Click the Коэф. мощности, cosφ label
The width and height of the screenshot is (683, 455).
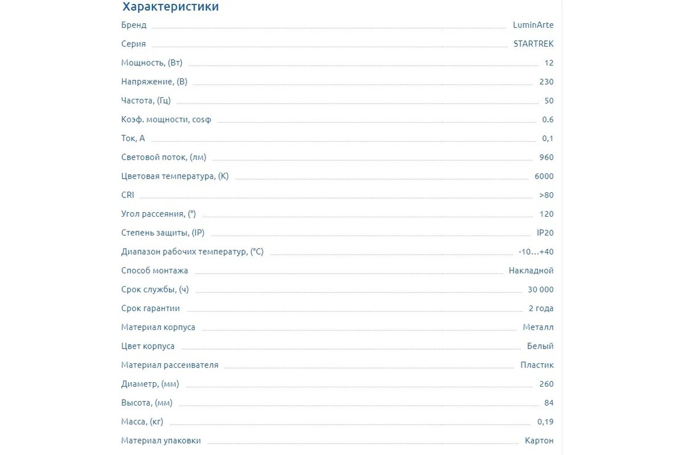pos(166,120)
